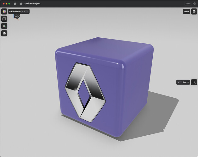Open the Items layers icon

[x=194, y=12]
